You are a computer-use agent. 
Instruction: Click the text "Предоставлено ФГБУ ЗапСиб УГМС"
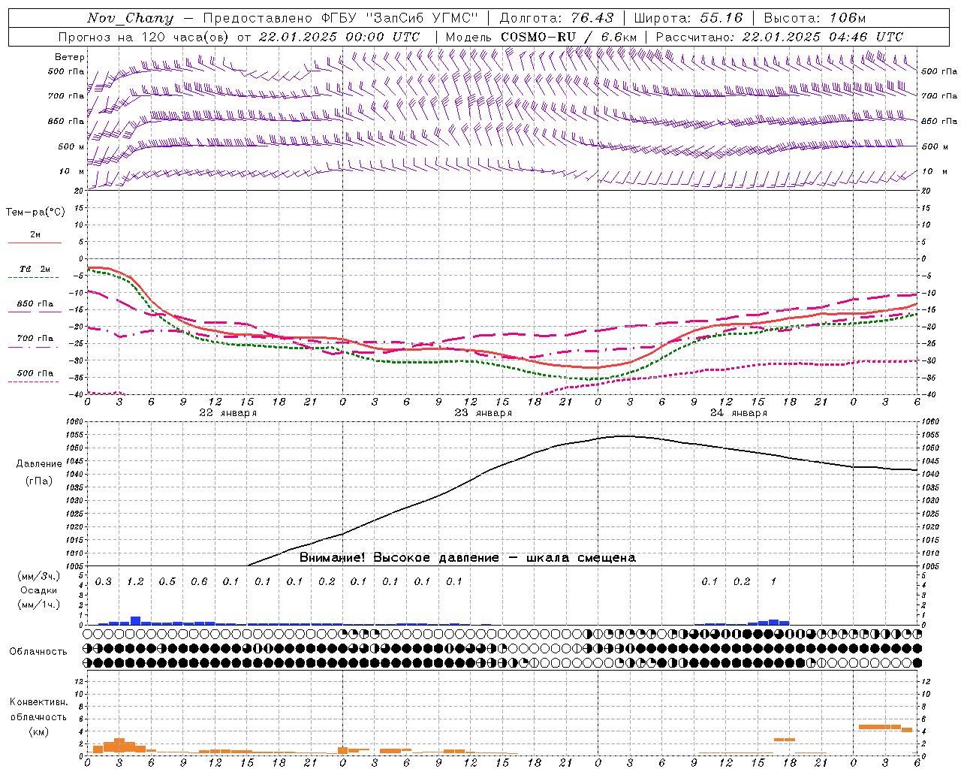(x=339, y=18)
